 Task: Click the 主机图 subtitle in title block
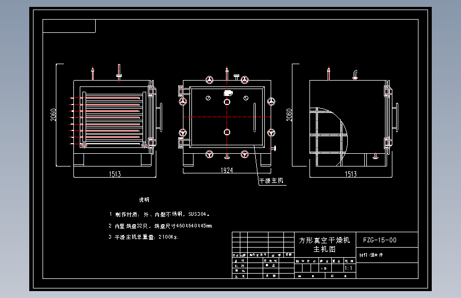coord(324,249)
